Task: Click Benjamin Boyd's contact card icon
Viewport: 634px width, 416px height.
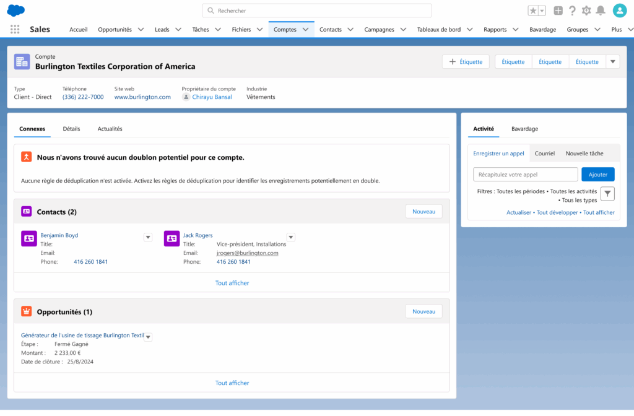Action: (28, 238)
